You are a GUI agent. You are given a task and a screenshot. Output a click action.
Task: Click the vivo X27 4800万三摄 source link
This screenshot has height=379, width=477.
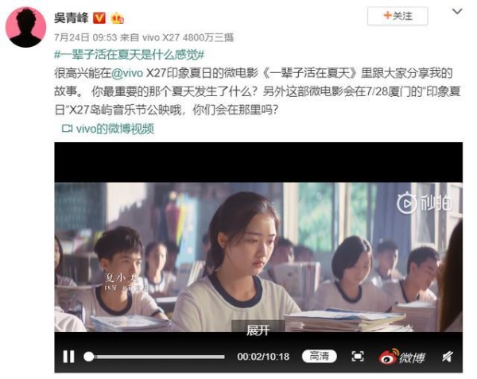[x=188, y=37]
